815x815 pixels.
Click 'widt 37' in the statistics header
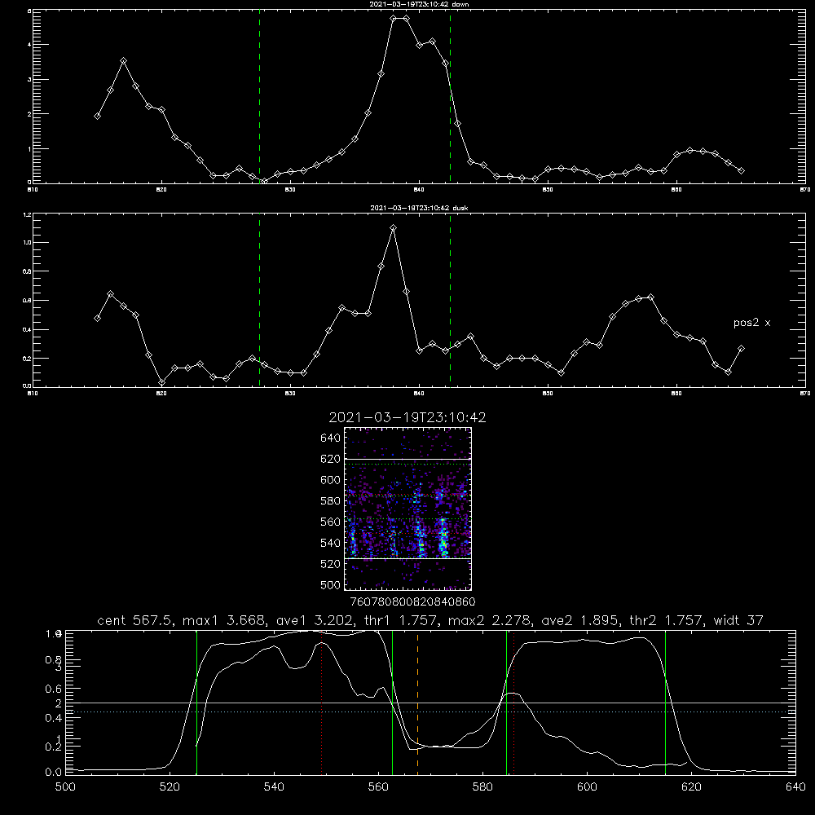click(x=738, y=620)
